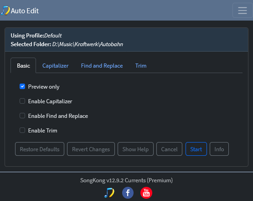Screen dimensions: 253x201
Task: Open the YouTube channel icon in the footer
Action: [146, 193]
